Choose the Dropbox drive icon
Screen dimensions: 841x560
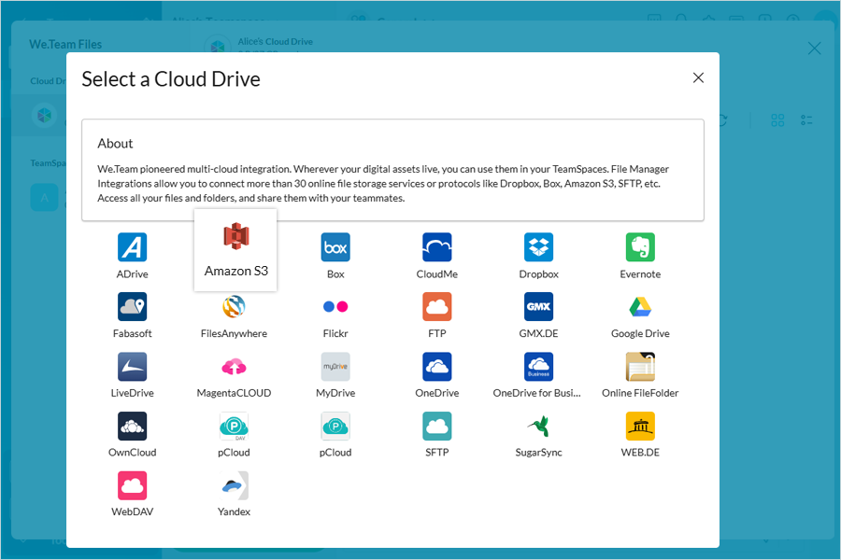point(538,247)
